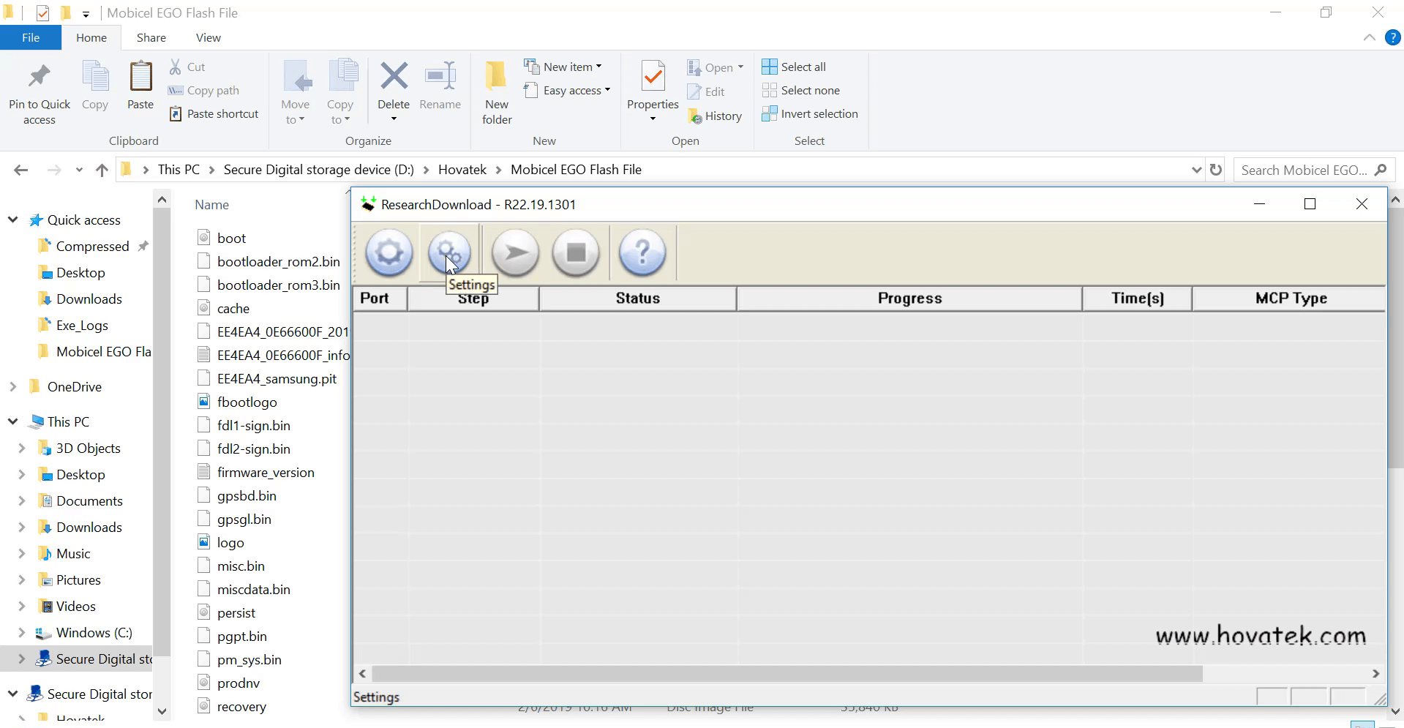Navigate to Hovatek via the breadcrumb
This screenshot has width=1404, height=728.
462,169
